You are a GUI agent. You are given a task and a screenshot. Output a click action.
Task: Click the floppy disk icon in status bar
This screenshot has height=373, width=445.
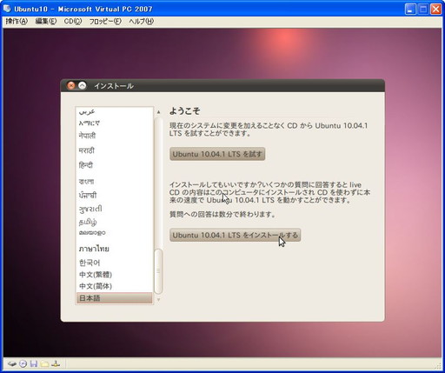pos(34,363)
